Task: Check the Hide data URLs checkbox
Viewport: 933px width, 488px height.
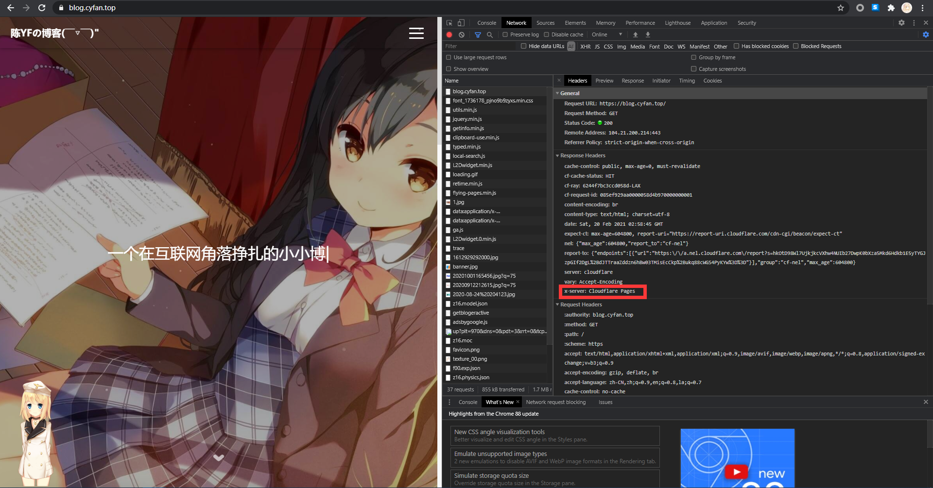Action: point(523,46)
